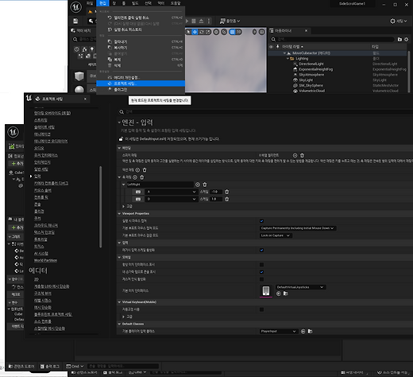The width and height of the screenshot is (413, 377).
Task: Click outliner add folder icon
Action: point(399,39)
